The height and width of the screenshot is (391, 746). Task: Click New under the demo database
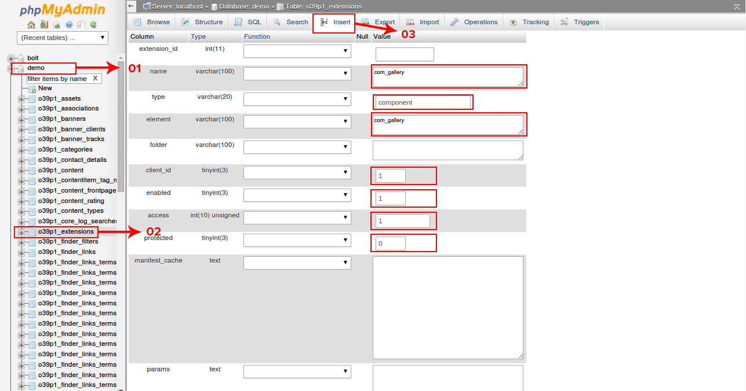point(45,88)
